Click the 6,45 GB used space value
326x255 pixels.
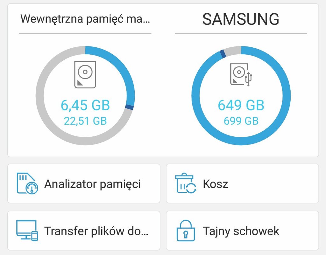tap(85, 105)
